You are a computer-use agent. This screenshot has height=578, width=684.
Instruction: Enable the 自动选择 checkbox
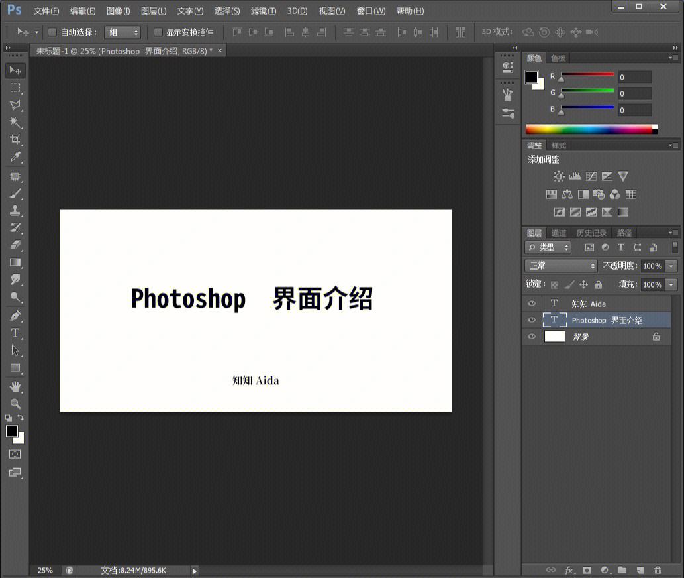(x=52, y=32)
